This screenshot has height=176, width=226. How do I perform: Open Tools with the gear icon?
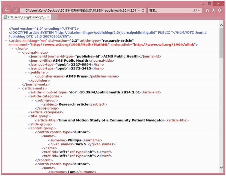pos(220,10)
